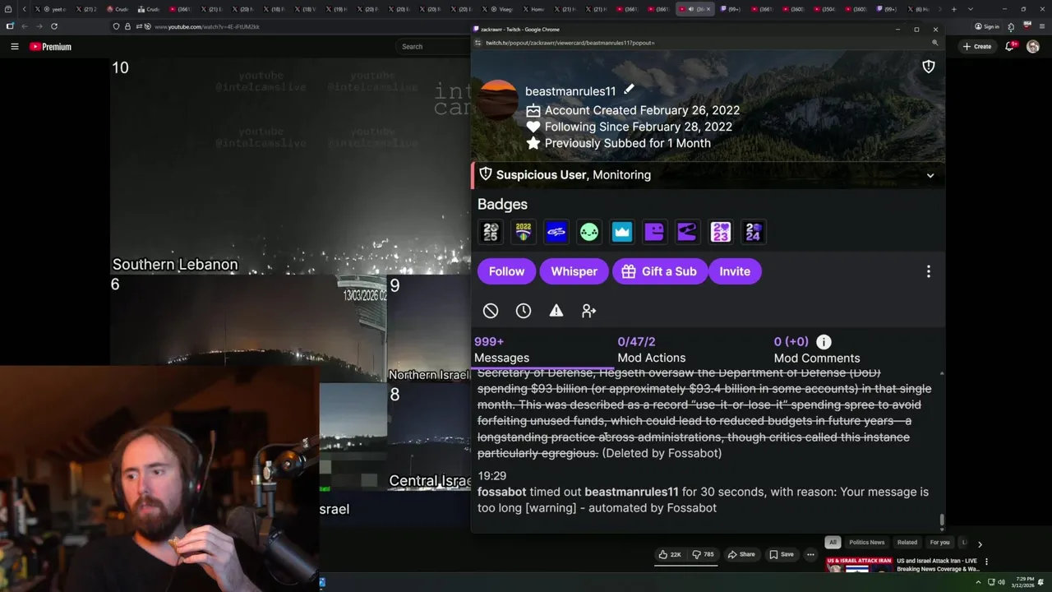Click the YouTube Premium logo
The width and height of the screenshot is (1052, 592).
(x=51, y=47)
